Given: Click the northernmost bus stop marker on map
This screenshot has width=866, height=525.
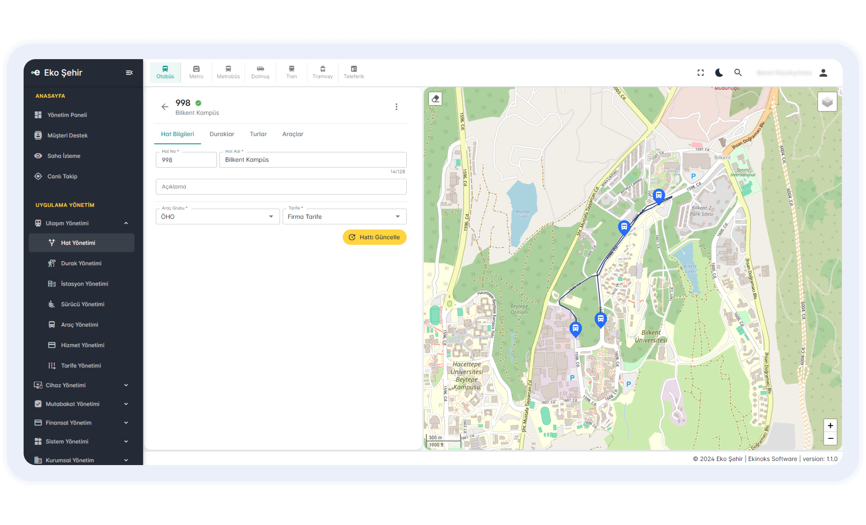Looking at the screenshot, I should pyautogui.click(x=659, y=195).
